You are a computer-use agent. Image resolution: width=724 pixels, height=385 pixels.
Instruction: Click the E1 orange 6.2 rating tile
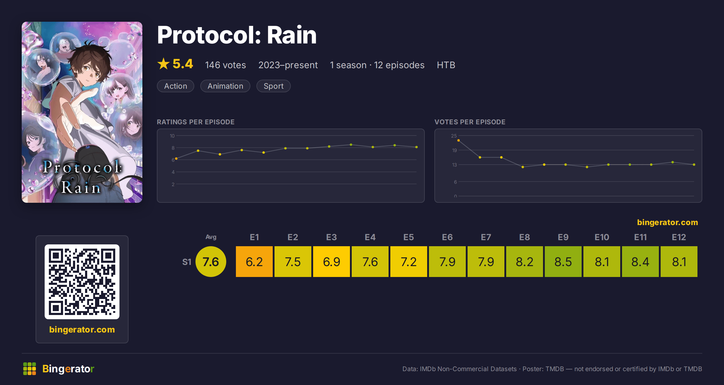tap(254, 262)
